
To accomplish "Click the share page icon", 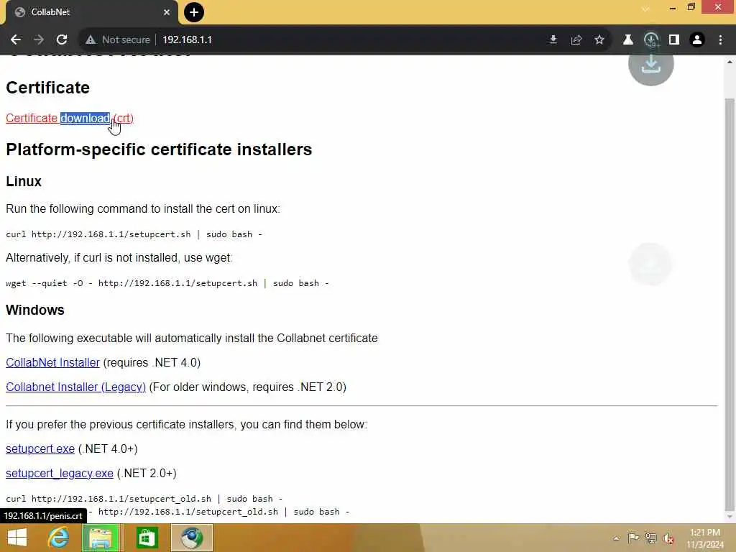I will (576, 40).
